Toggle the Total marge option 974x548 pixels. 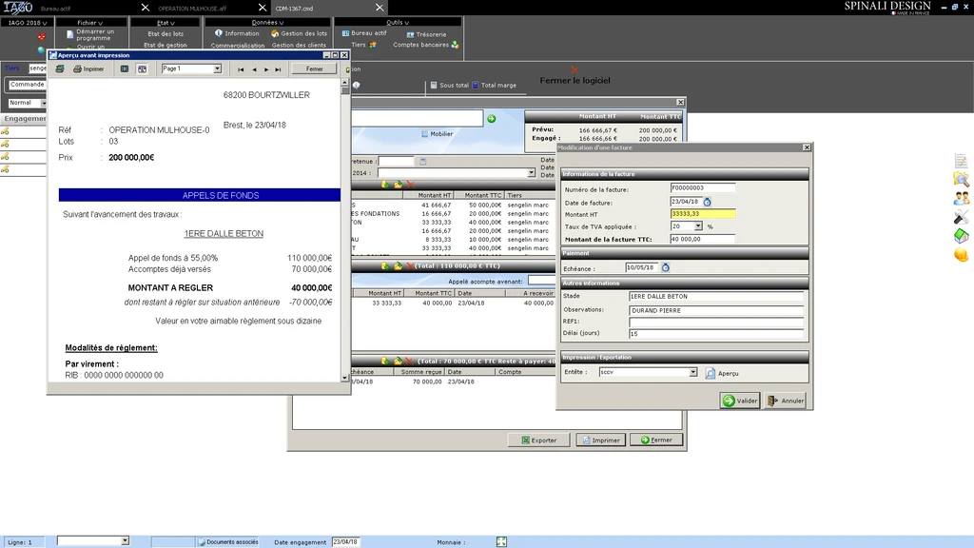pyautogui.click(x=477, y=86)
